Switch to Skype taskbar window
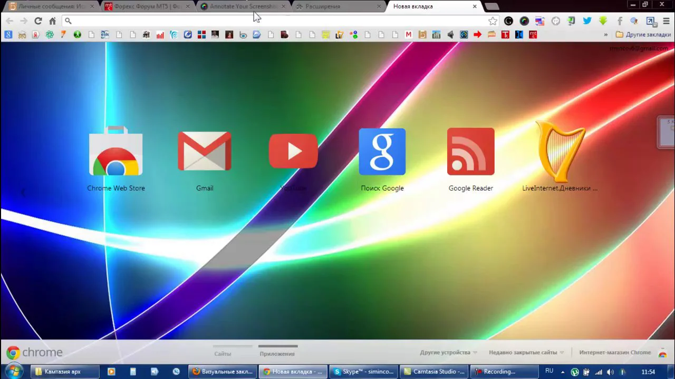 (x=364, y=372)
